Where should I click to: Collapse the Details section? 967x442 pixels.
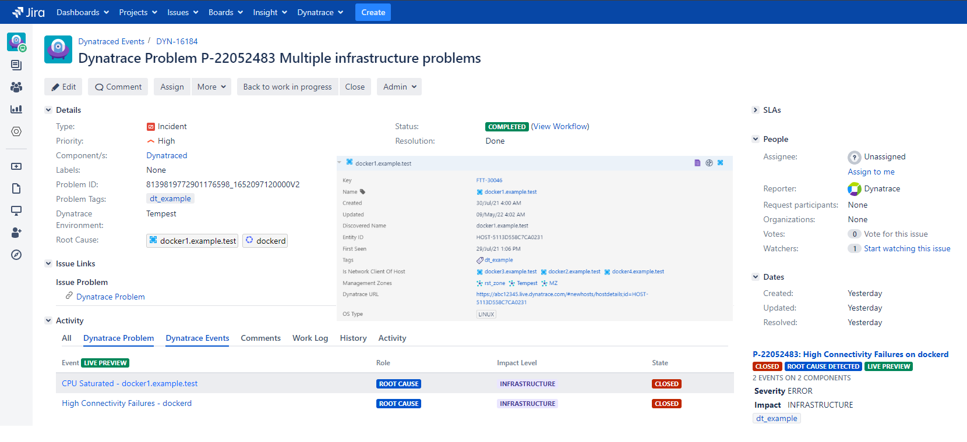pyautogui.click(x=48, y=110)
